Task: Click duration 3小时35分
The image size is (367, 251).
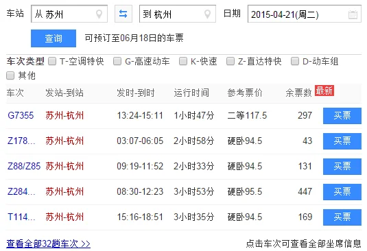Action: [194, 217]
